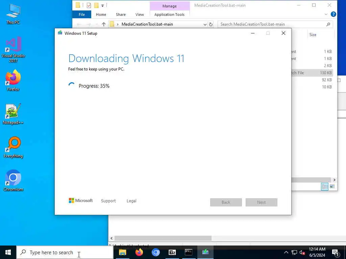Click Explorer search magnifier icon
The image size is (346, 259).
328,24
